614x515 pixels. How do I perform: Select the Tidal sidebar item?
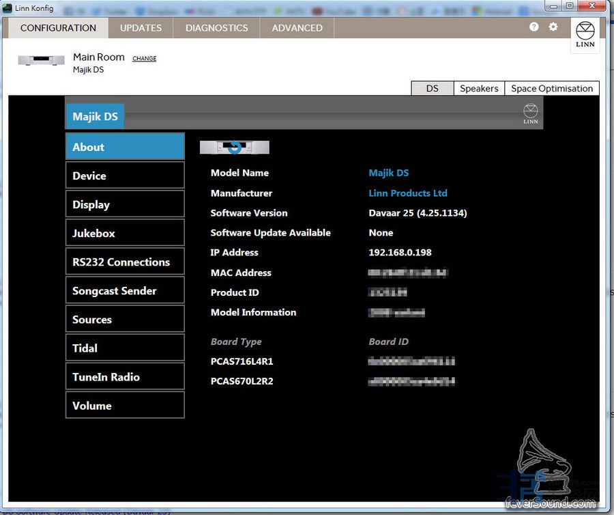pos(125,348)
